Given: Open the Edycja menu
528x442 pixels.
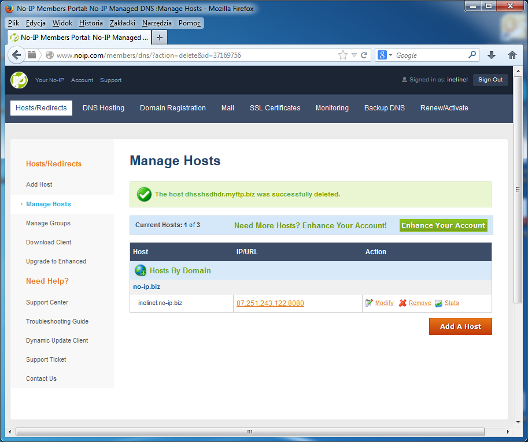Looking at the screenshot, I should [36, 23].
